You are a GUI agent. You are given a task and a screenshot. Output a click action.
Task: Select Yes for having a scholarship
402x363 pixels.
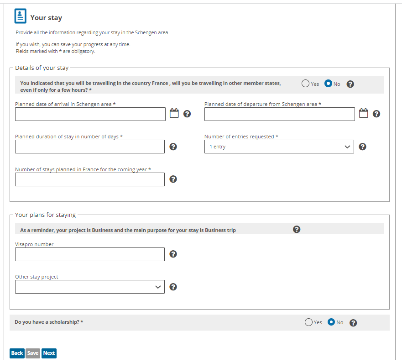point(308,322)
